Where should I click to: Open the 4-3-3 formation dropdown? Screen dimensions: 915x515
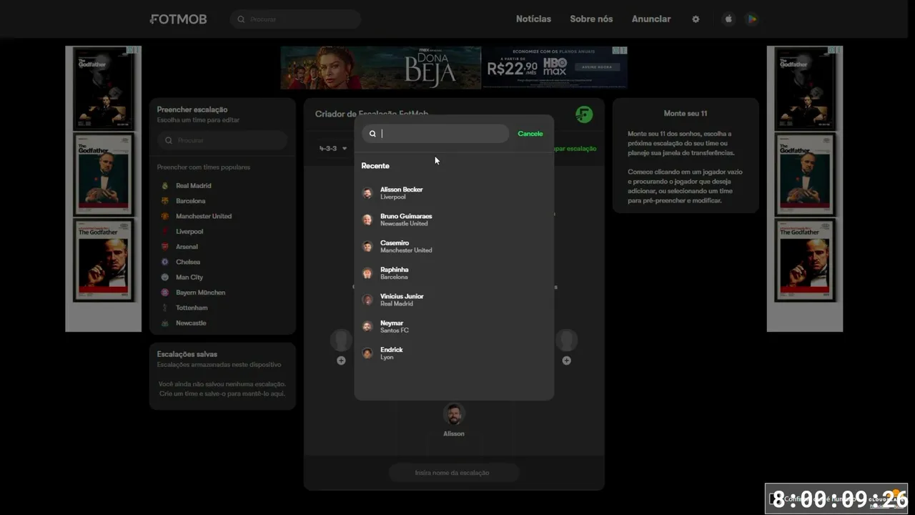[333, 149]
